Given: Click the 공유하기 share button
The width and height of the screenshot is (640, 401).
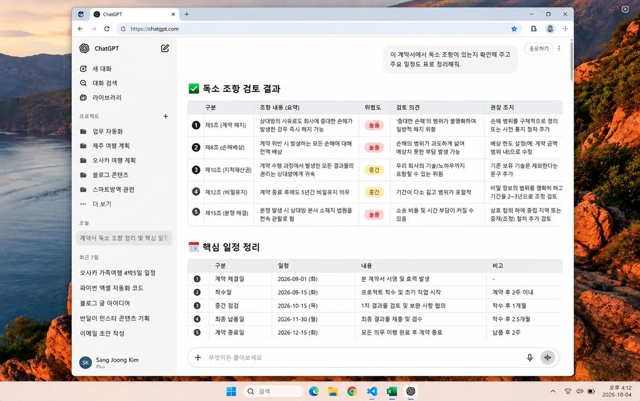Looking at the screenshot, I should (x=538, y=49).
